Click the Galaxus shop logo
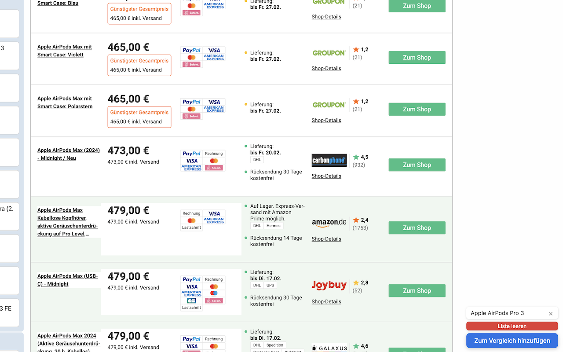 coord(329,348)
